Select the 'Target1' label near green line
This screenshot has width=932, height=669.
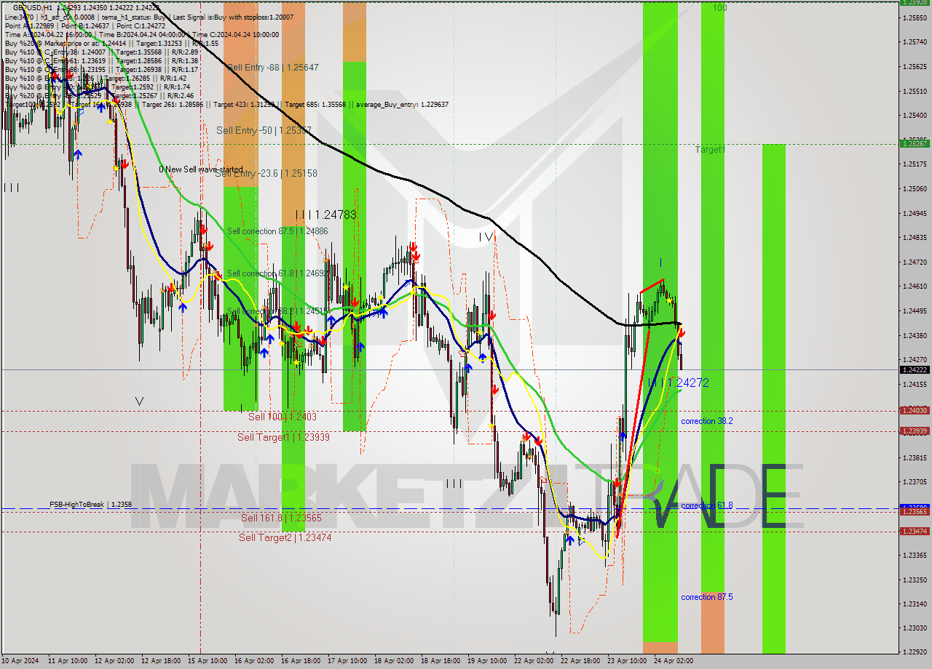(x=710, y=149)
